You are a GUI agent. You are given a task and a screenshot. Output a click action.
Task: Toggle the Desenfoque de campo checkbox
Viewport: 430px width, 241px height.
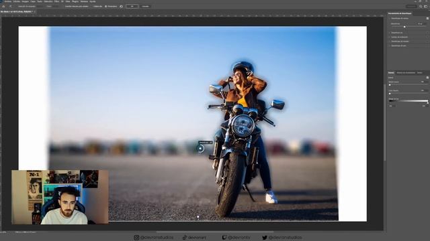click(427, 18)
